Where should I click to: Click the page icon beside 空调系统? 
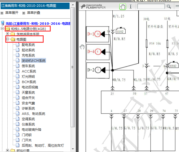click(x=18, y=119)
